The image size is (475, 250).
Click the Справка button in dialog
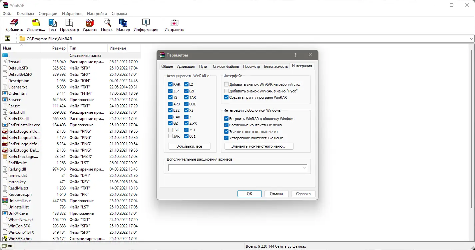[x=303, y=194]
